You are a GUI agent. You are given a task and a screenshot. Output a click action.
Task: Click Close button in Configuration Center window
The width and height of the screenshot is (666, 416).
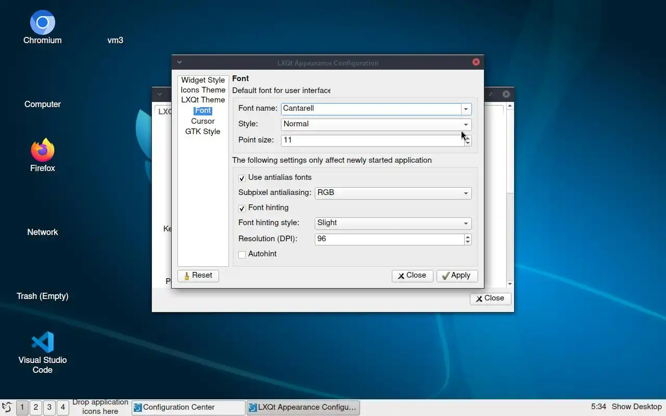coord(490,298)
